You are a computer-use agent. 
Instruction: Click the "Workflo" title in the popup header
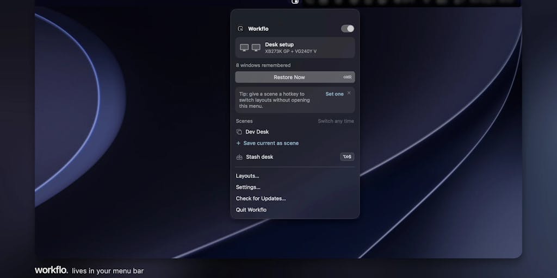pos(258,29)
